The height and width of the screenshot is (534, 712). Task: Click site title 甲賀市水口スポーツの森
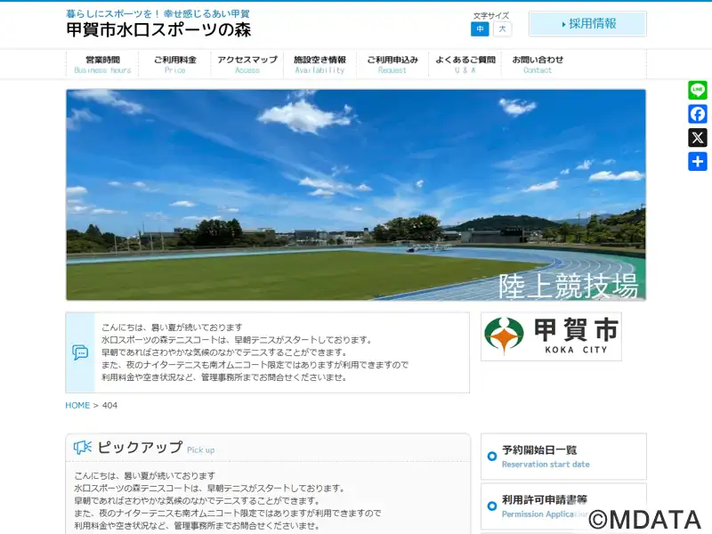158,30
